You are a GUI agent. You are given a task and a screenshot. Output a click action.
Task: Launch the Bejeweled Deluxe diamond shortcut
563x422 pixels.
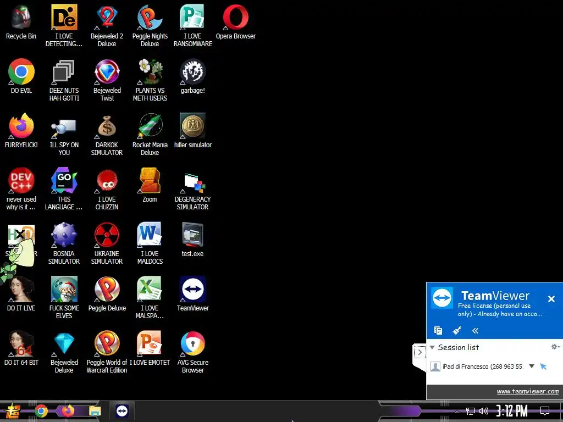64,352
